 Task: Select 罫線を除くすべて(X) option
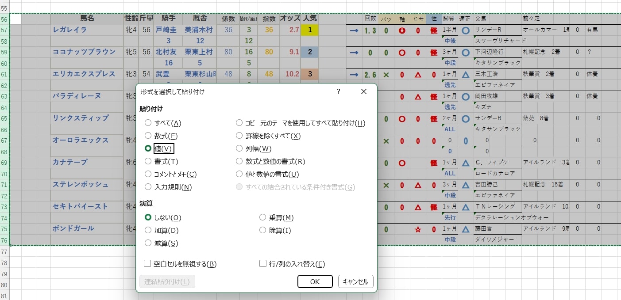tap(239, 136)
